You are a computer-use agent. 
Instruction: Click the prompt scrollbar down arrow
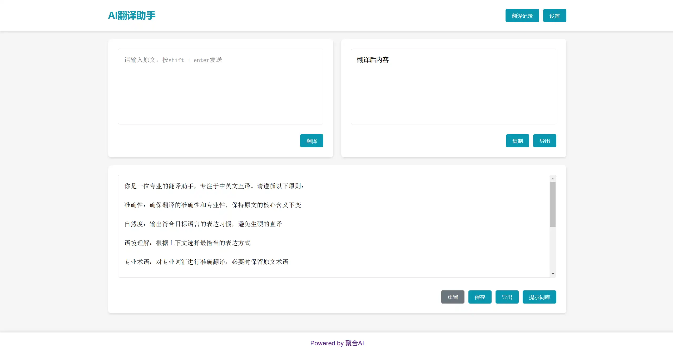tap(553, 274)
